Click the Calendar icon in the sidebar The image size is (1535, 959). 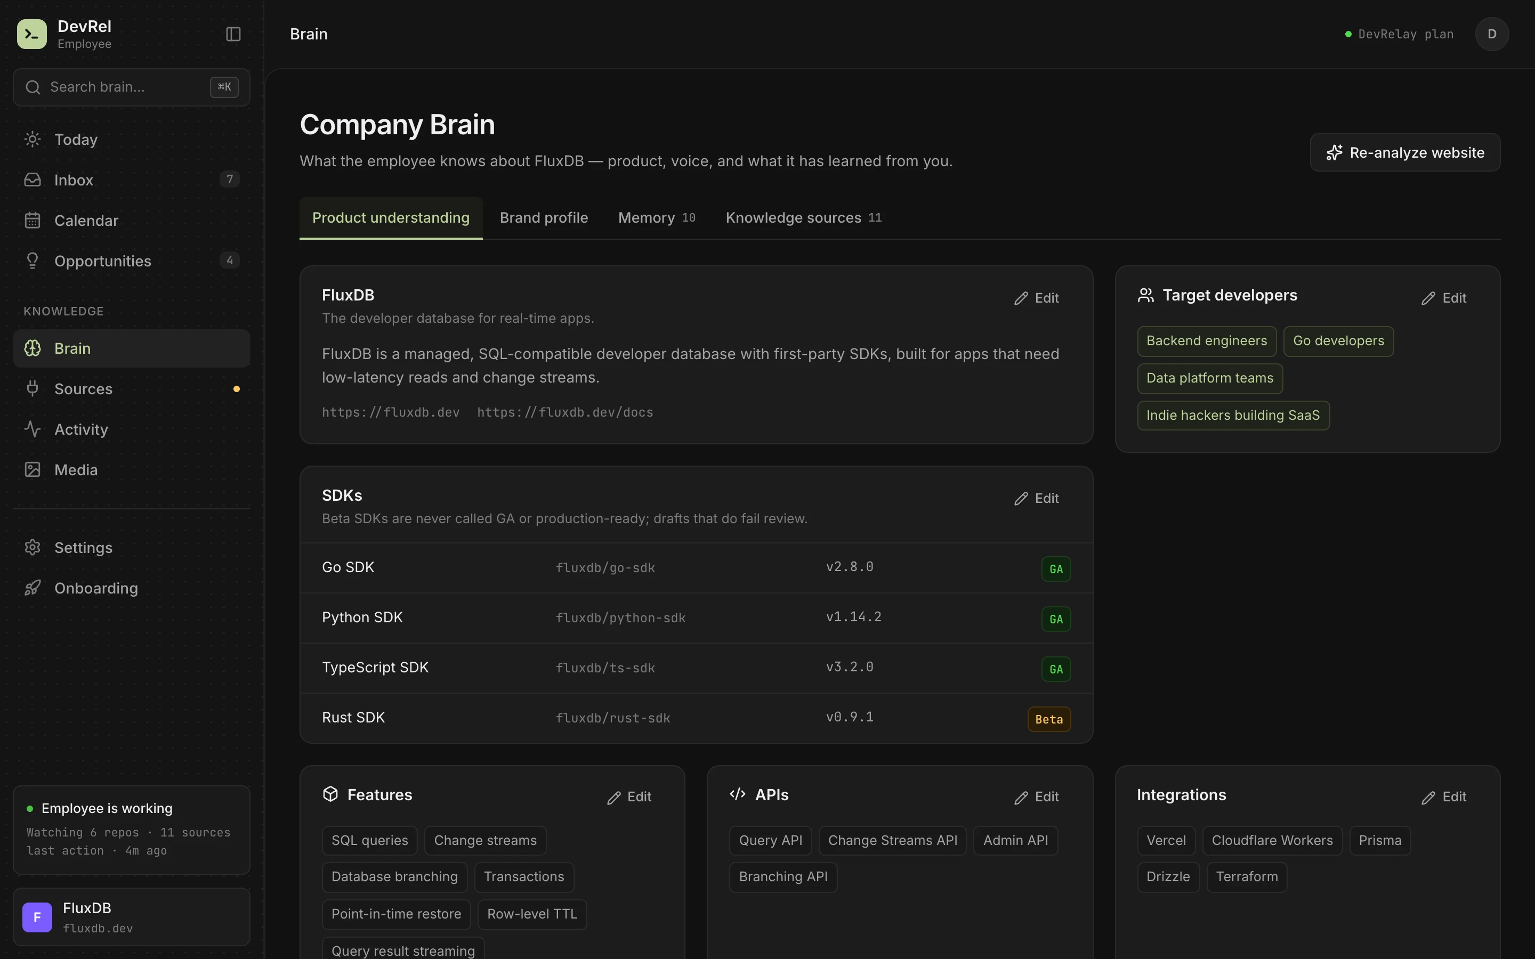pyautogui.click(x=33, y=220)
